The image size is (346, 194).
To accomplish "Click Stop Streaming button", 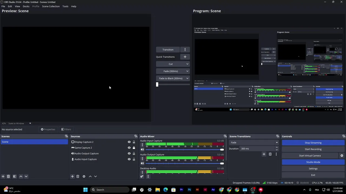I will [x=313, y=143].
